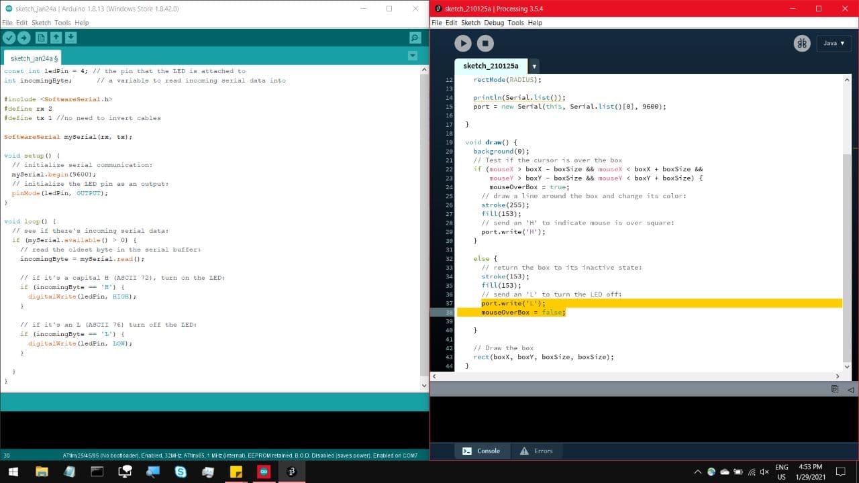
Task: Click the muted volume tray icon
Action: [764, 472]
